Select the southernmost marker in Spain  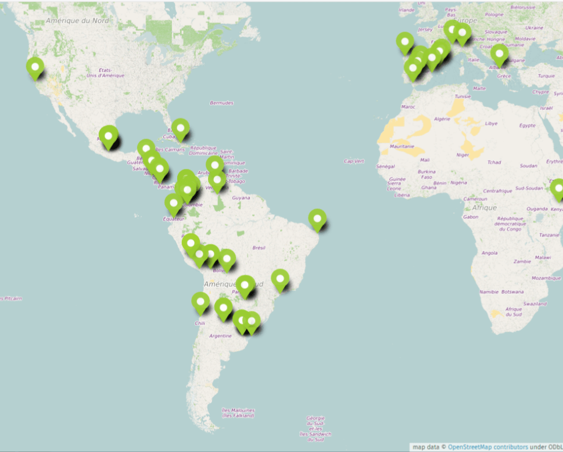[x=413, y=69]
